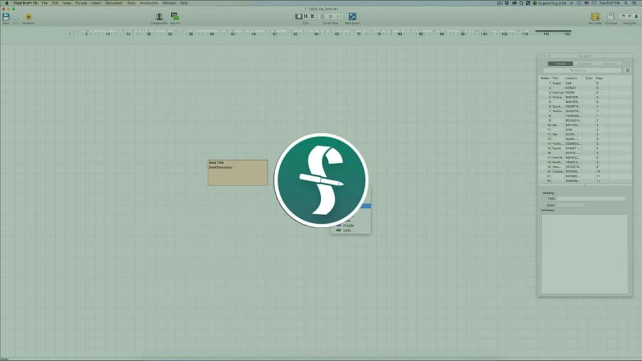The image size is (642, 361).
Task: Open the File menu
Action: (x=45, y=3)
